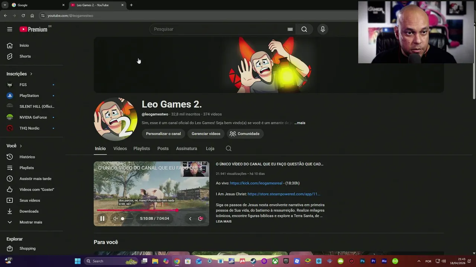The height and width of the screenshot is (267, 476).
Task: Search within the channel using magnifier icon
Action: (x=229, y=148)
